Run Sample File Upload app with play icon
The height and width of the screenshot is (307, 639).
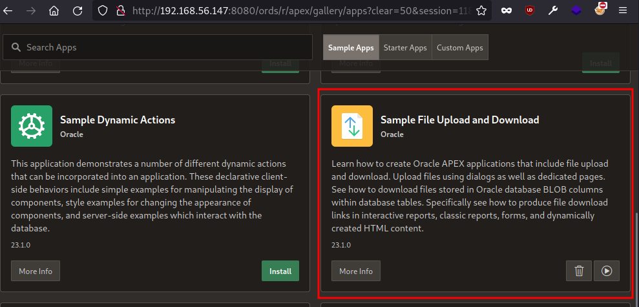(x=607, y=271)
